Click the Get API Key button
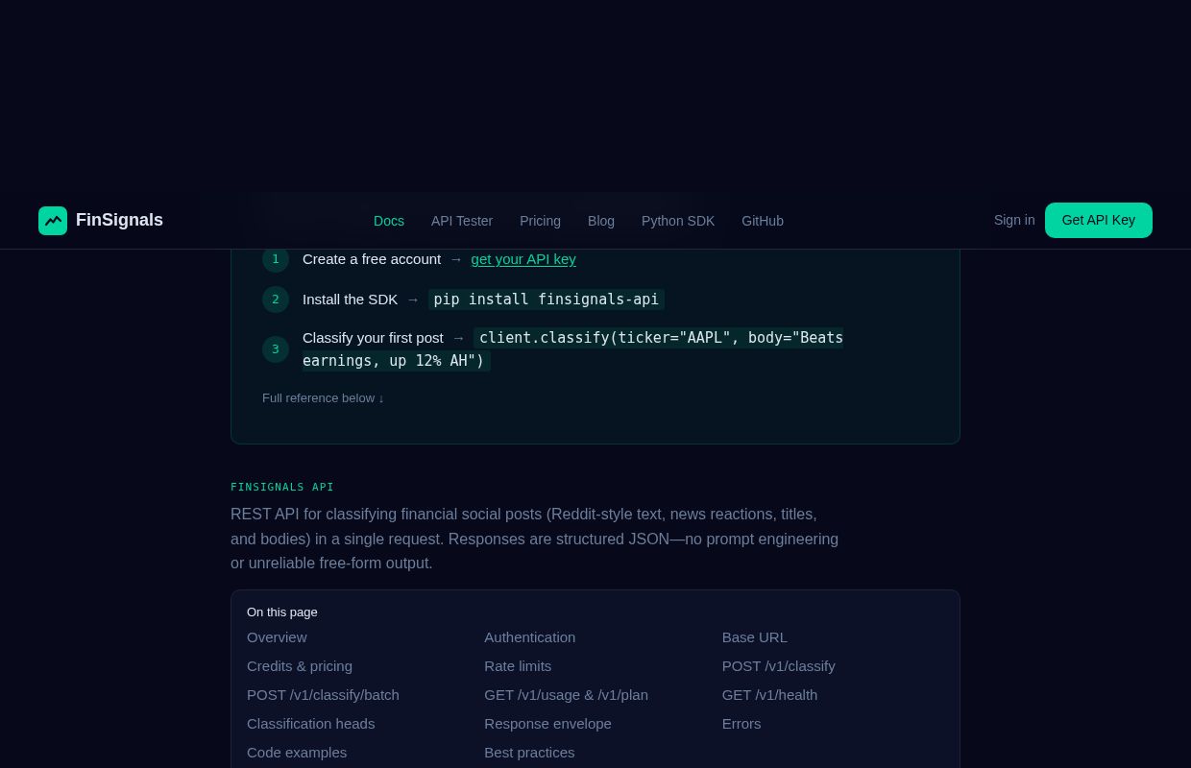The height and width of the screenshot is (768, 1191). pos(1099,220)
